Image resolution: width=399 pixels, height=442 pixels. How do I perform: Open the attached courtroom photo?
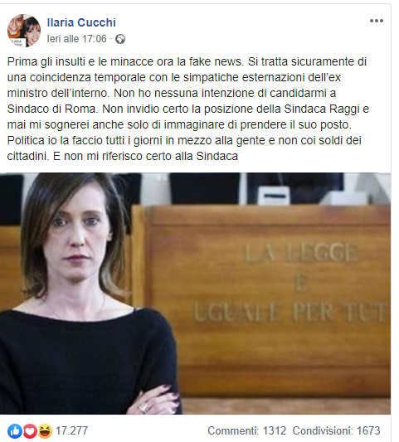[x=195, y=294]
